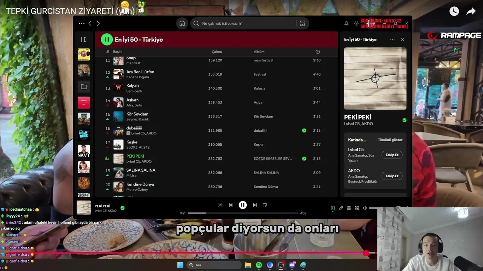Close the now-playing side panel
Screen dimensions: 483x271
(x=402, y=40)
